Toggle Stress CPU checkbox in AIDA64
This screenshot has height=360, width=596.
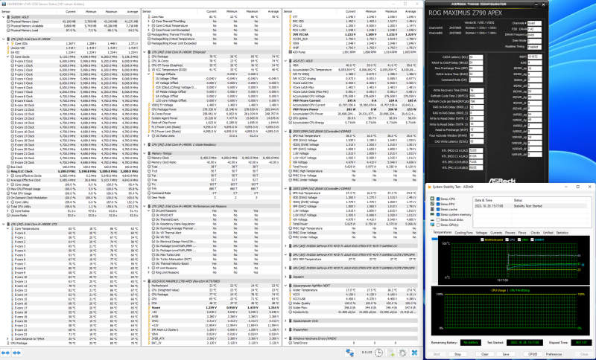pyautogui.click(x=438, y=199)
